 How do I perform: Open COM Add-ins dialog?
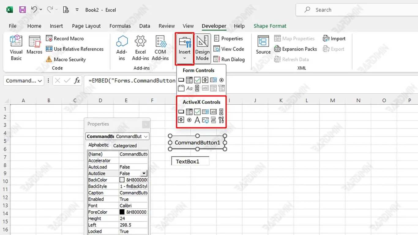[x=160, y=48]
